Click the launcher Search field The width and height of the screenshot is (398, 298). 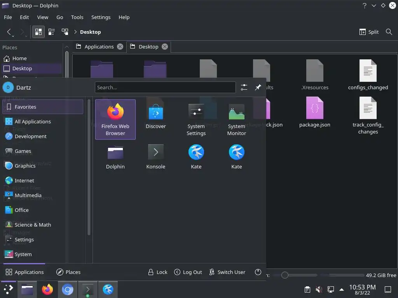[x=165, y=87]
